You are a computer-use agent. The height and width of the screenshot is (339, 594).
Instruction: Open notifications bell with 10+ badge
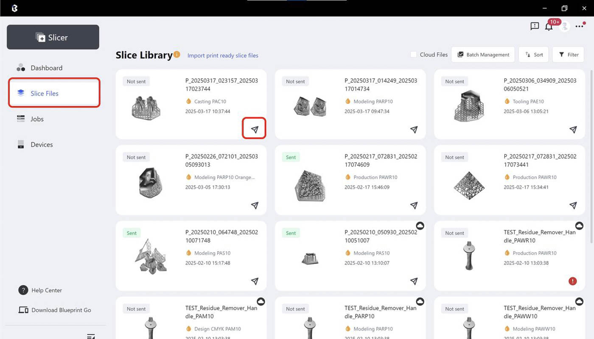(x=549, y=27)
